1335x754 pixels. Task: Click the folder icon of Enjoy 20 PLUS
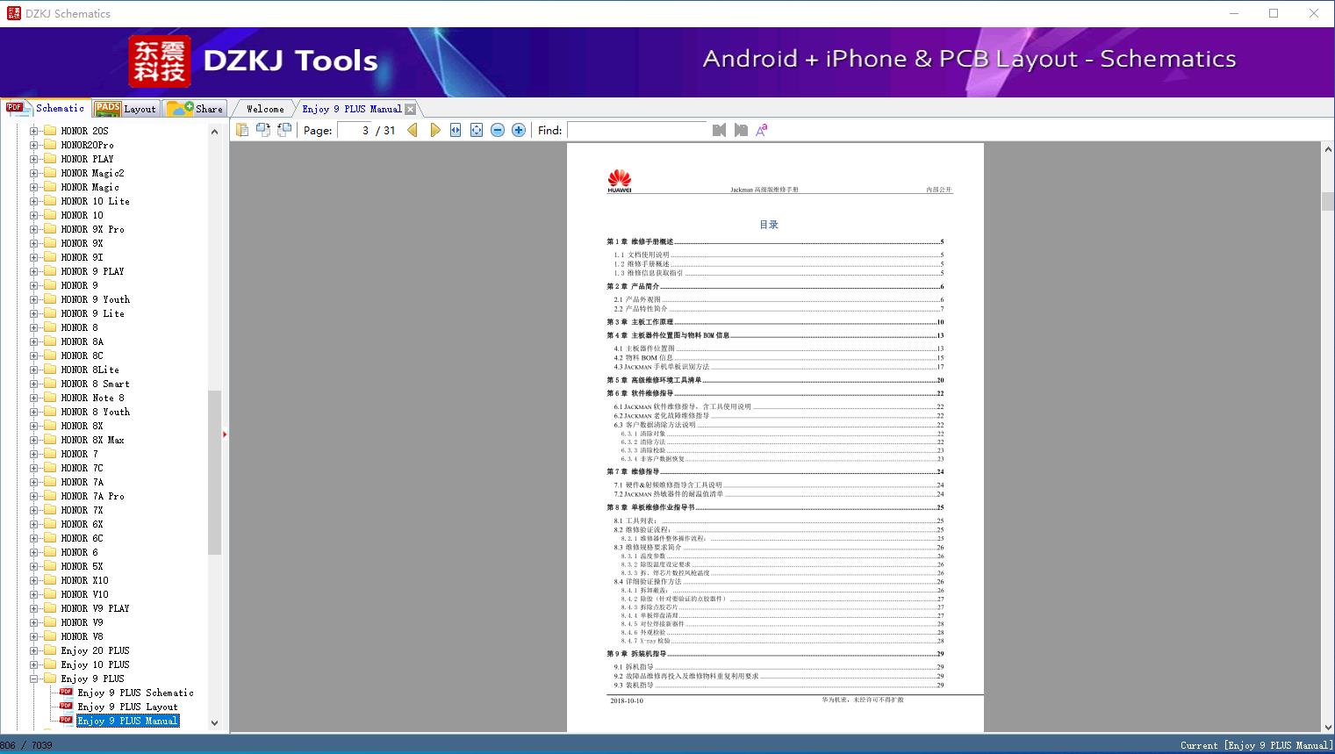(50, 650)
